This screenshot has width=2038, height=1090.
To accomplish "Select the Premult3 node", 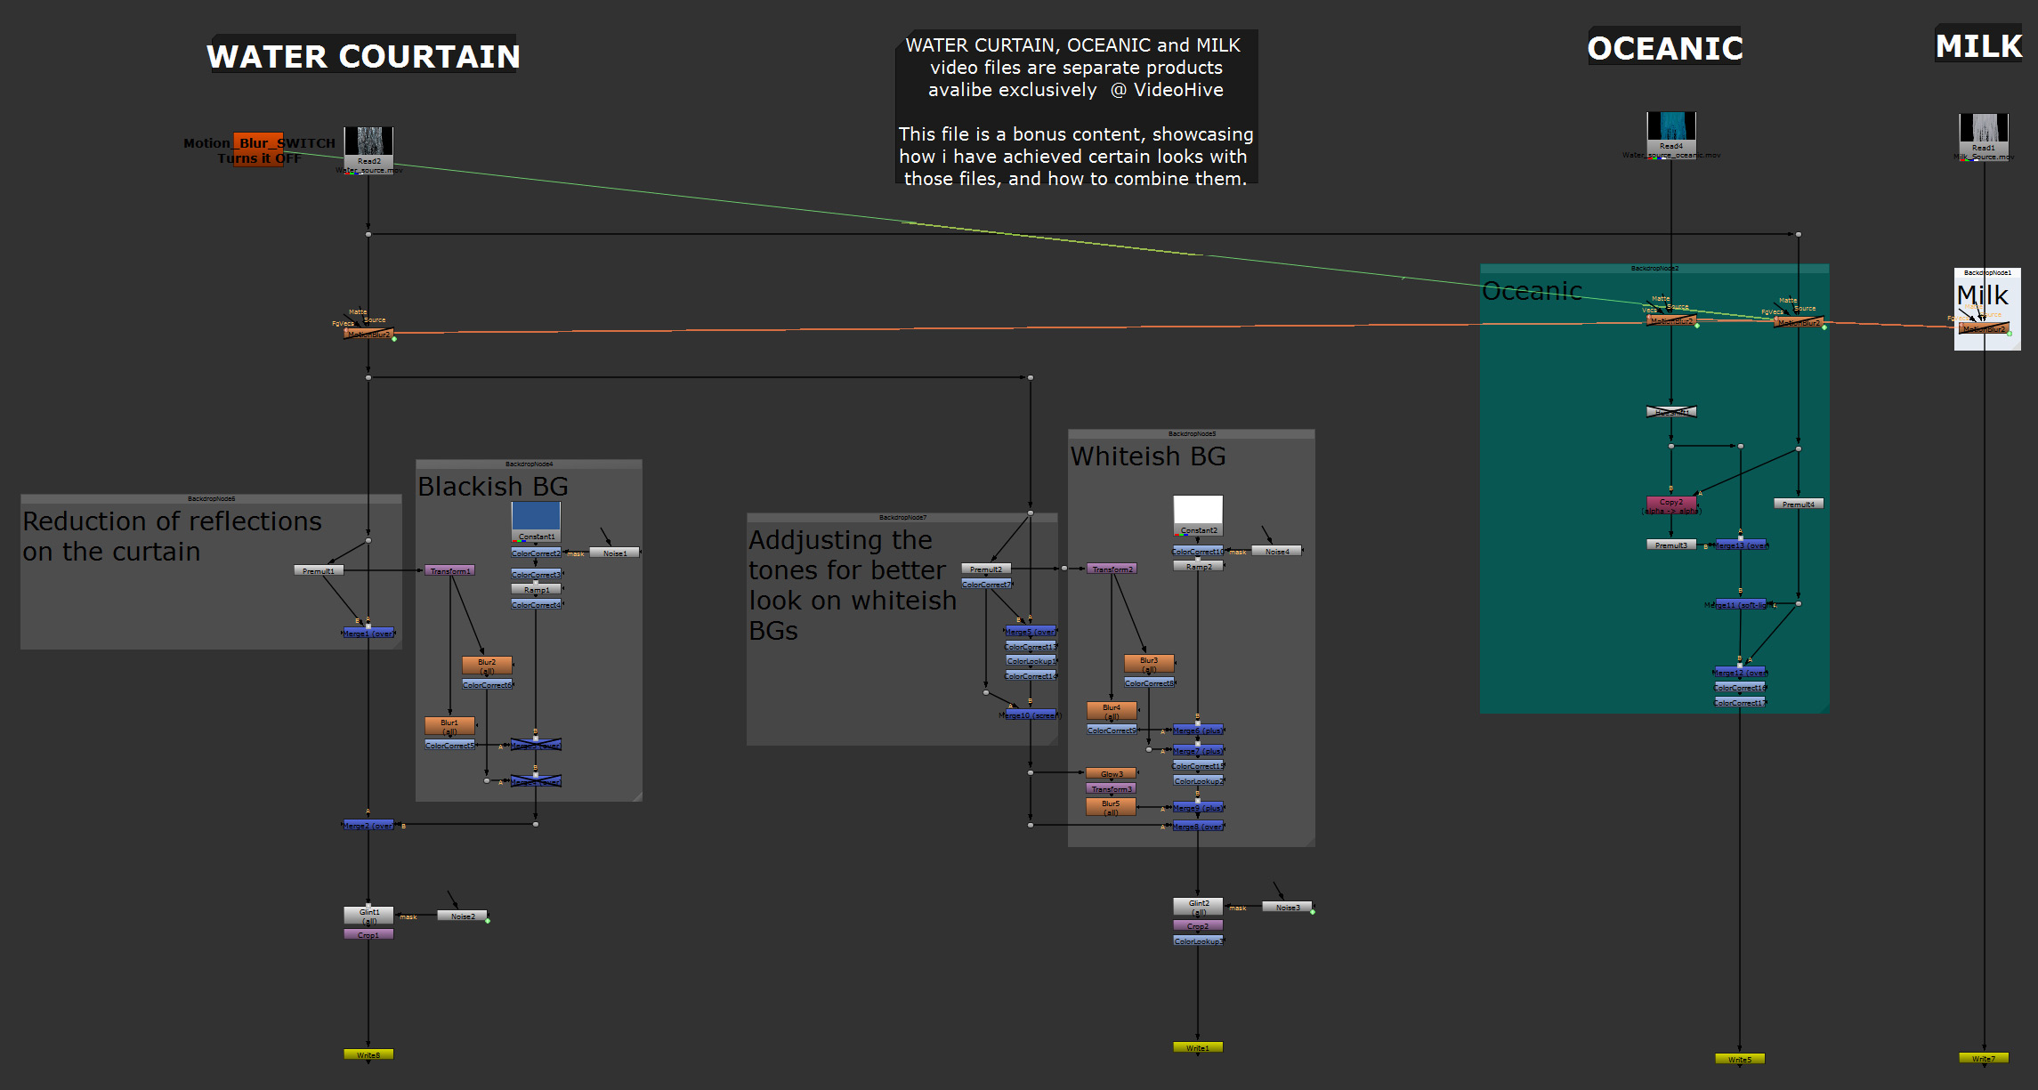I will pos(1671,545).
